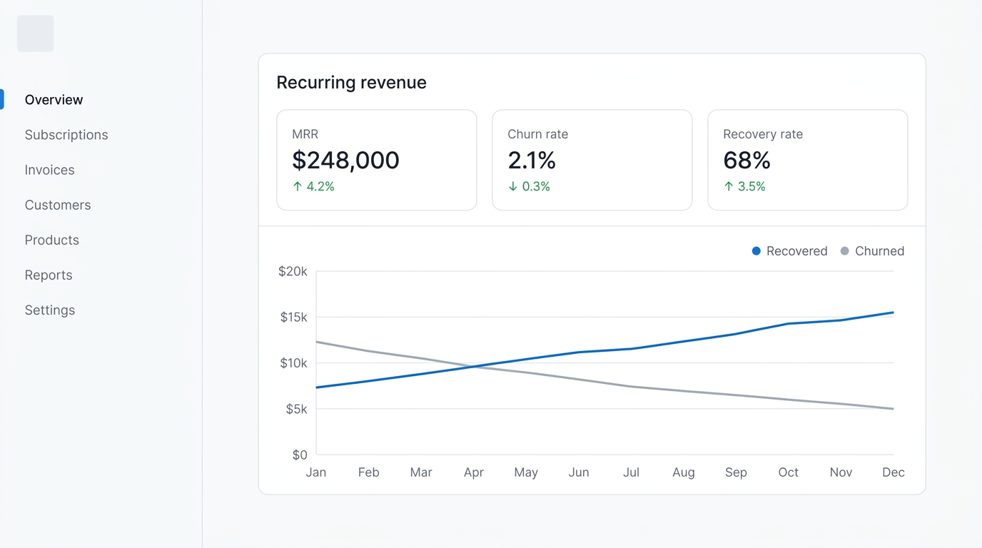The height and width of the screenshot is (548, 982).
Task: Select the Recovery rate card
Action: (x=808, y=160)
